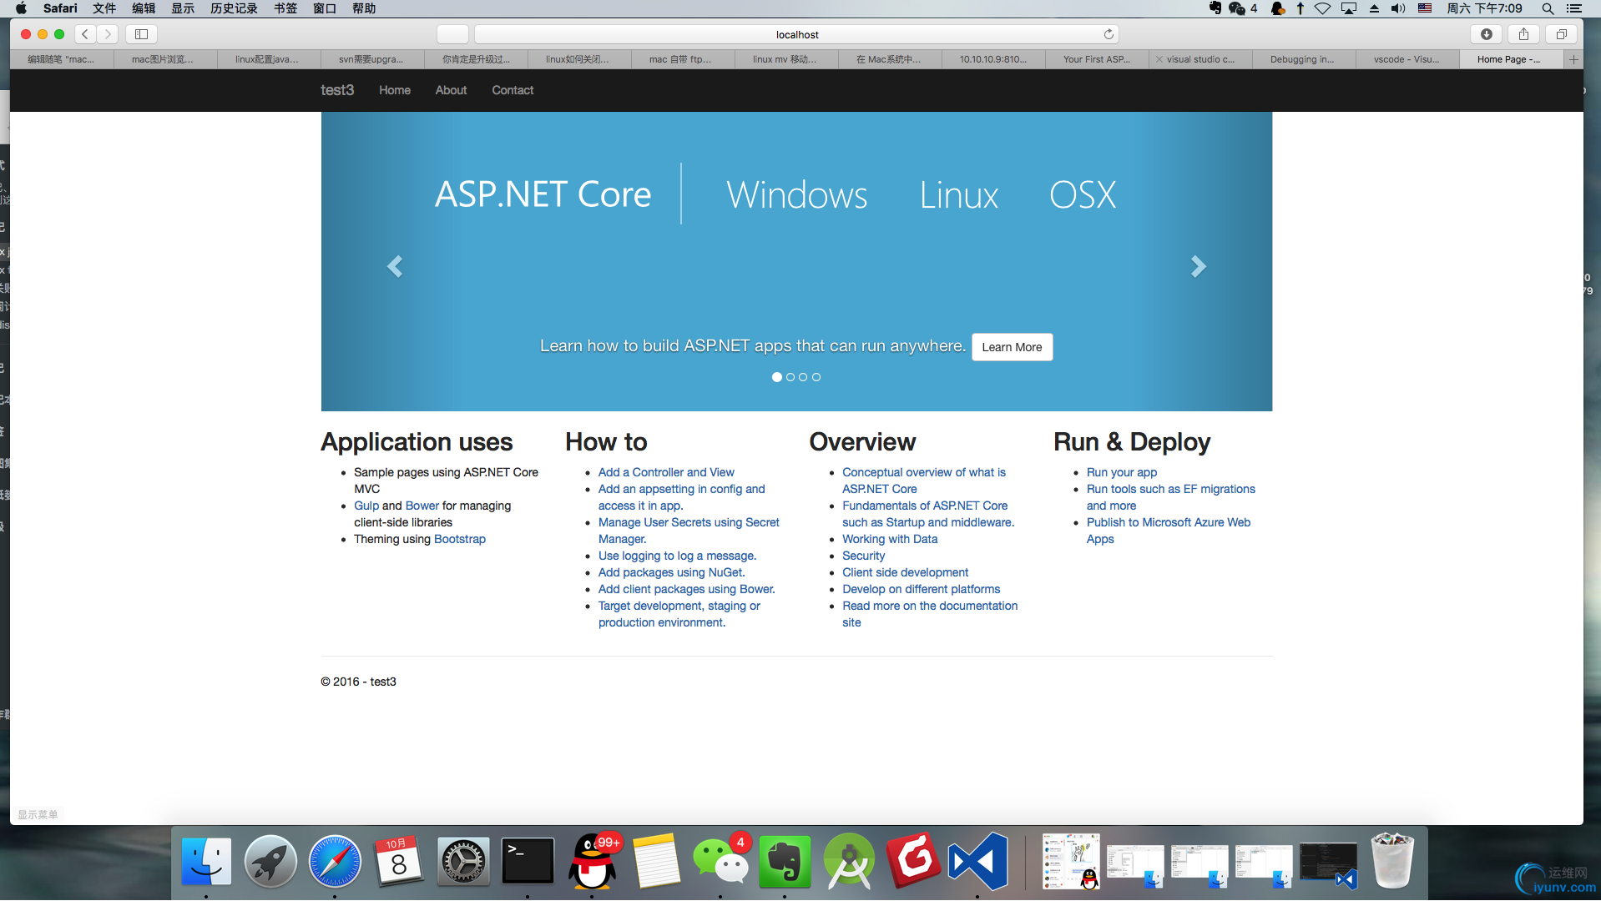This screenshot has width=1601, height=901.
Task: Open 'Publish to Microsoft Azure Web Apps' link
Action: click(x=1169, y=531)
